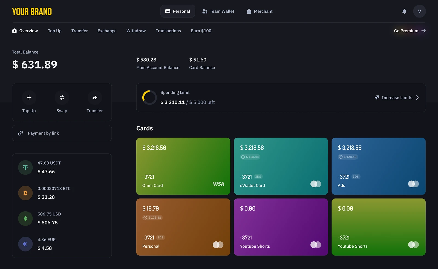Toggle the Personal card switch
This screenshot has width=438, height=269.
tap(218, 245)
